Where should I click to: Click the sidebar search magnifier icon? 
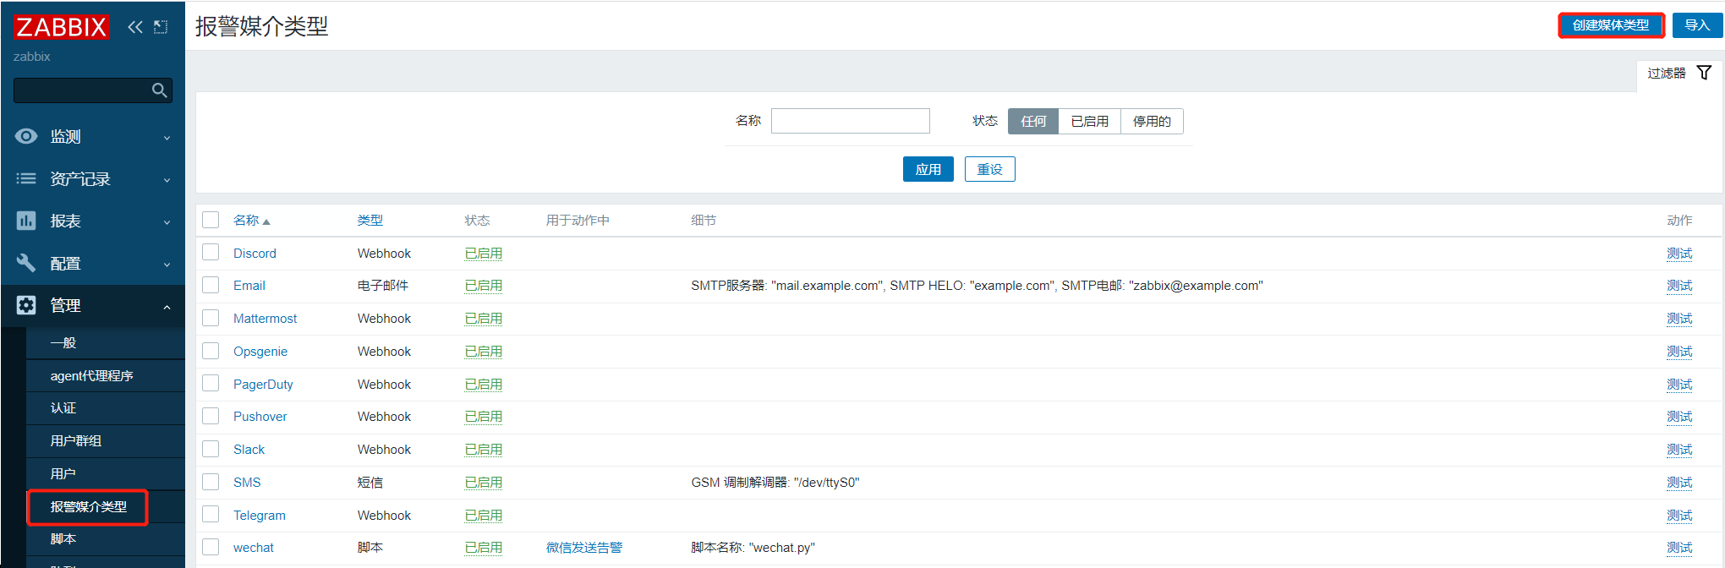159,90
